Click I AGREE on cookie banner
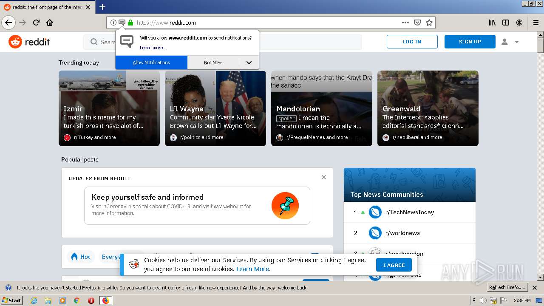 tap(394, 265)
